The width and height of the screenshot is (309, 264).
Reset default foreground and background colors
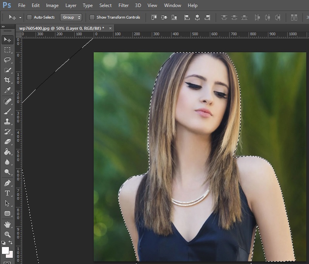pos(3,243)
